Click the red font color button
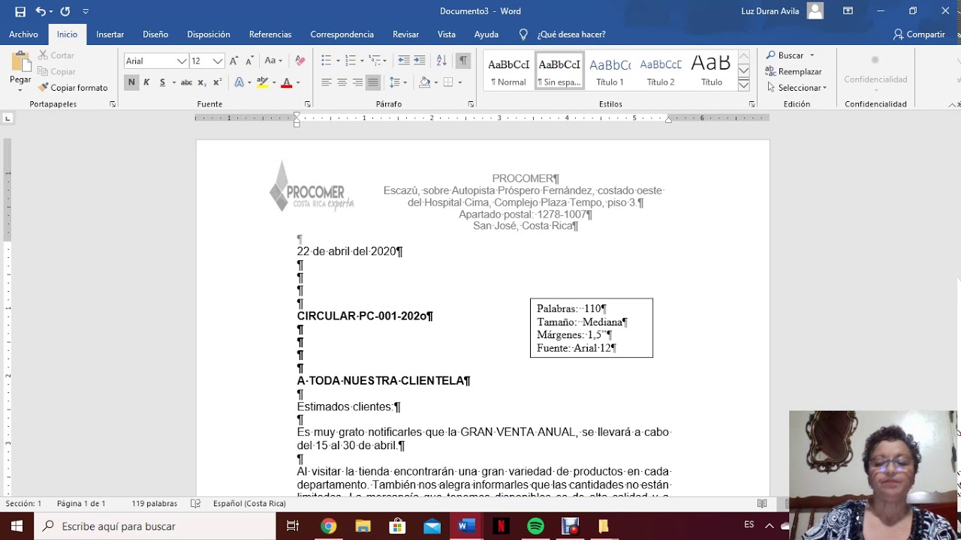 (x=286, y=82)
